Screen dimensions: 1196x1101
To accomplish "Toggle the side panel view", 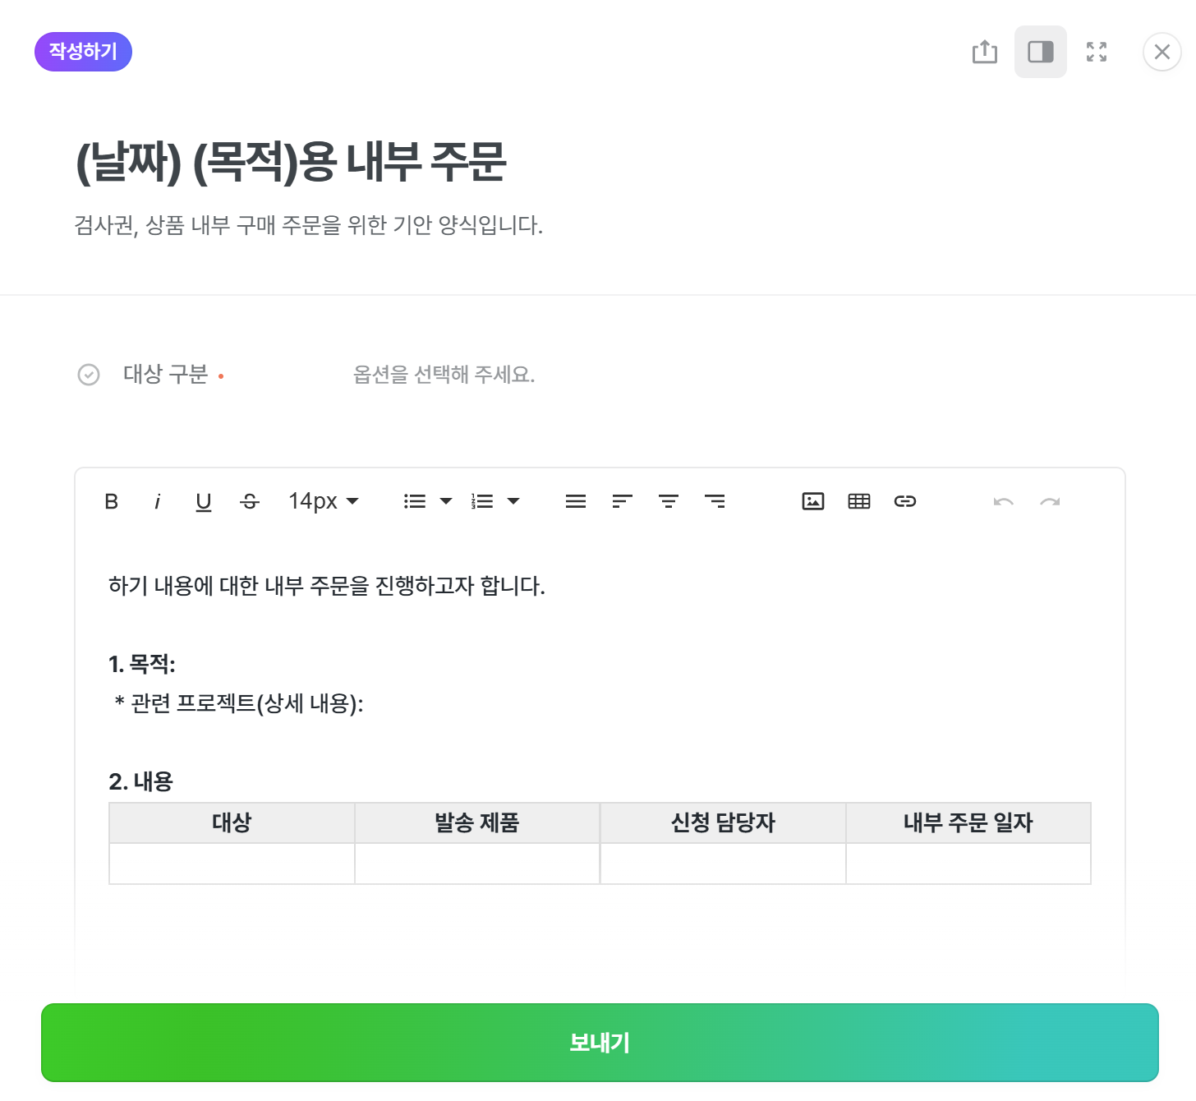I will click(1040, 52).
